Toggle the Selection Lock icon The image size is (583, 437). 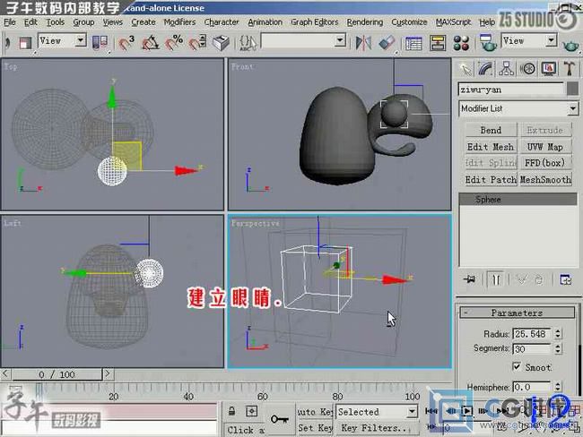[x=231, y=411]
